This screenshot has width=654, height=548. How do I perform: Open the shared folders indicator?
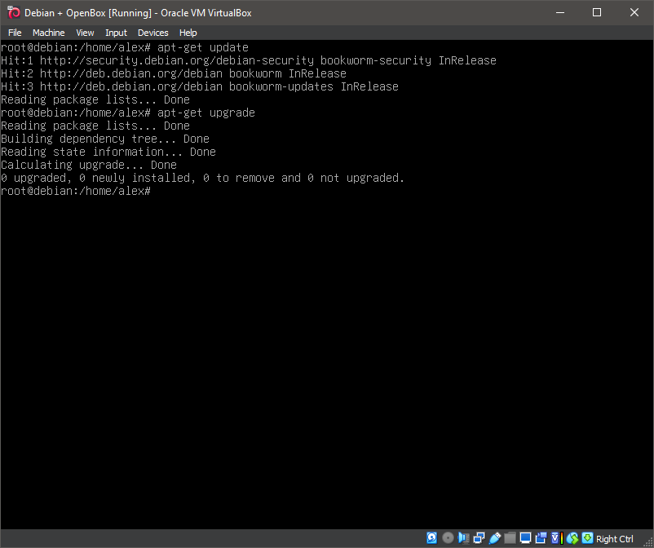(510, 538)
